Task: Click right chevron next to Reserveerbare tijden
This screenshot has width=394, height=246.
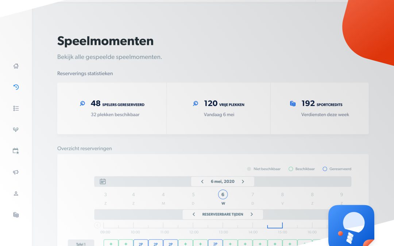Action: coord(251,214)
